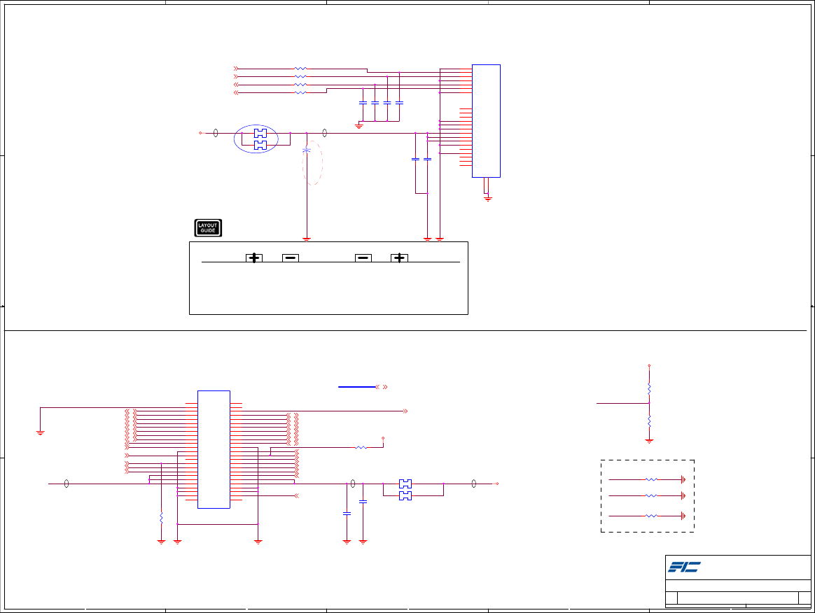This screenshot has width=815, height=613.
Task: Click the leftmost plus pad in layout guide box
Action: [x=254, y=258]
